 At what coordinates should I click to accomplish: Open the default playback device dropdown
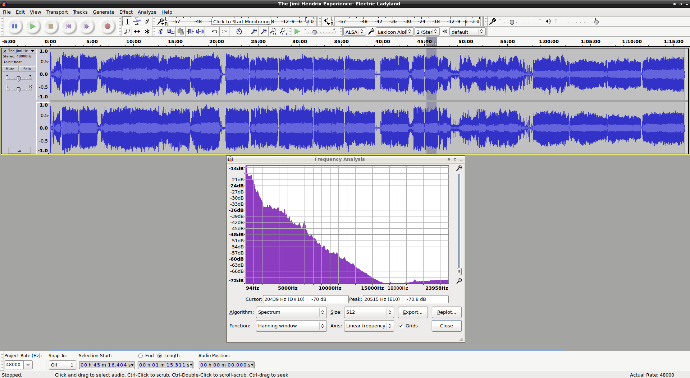click(467, 32)
